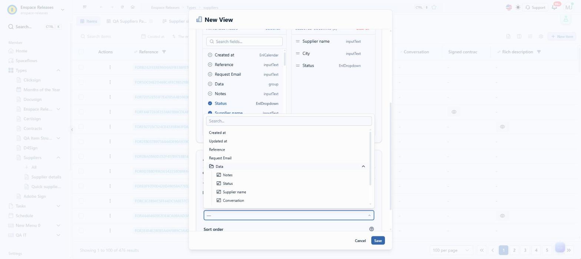Open the Enspace Releases workspace switcher
This screenshot has width=581, height=259.
point(62,10)
